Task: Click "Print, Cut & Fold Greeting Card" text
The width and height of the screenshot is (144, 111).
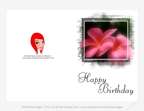Action: pos(62,107)
